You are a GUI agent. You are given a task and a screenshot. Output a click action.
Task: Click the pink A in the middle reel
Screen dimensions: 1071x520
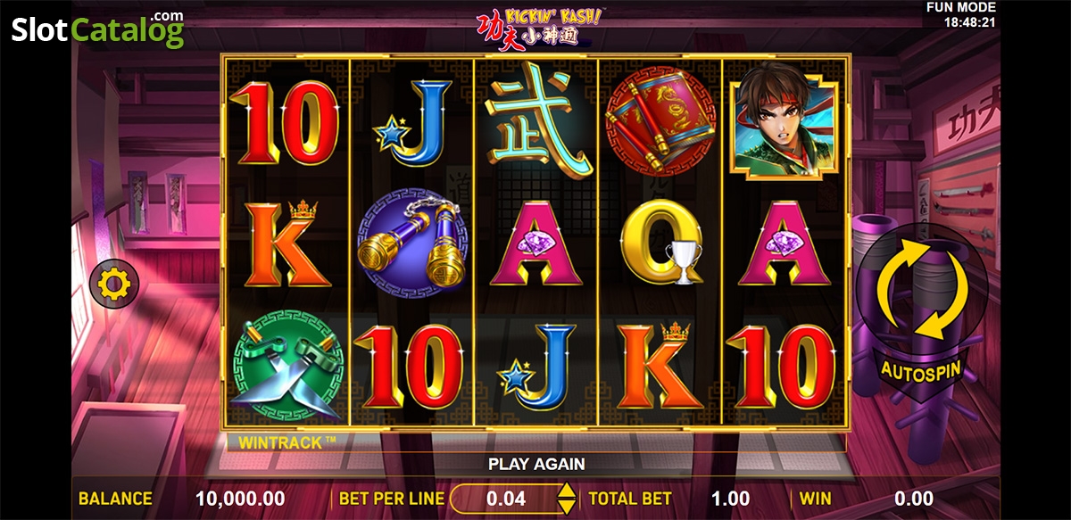pyautogui.click(x=535, y=243)
